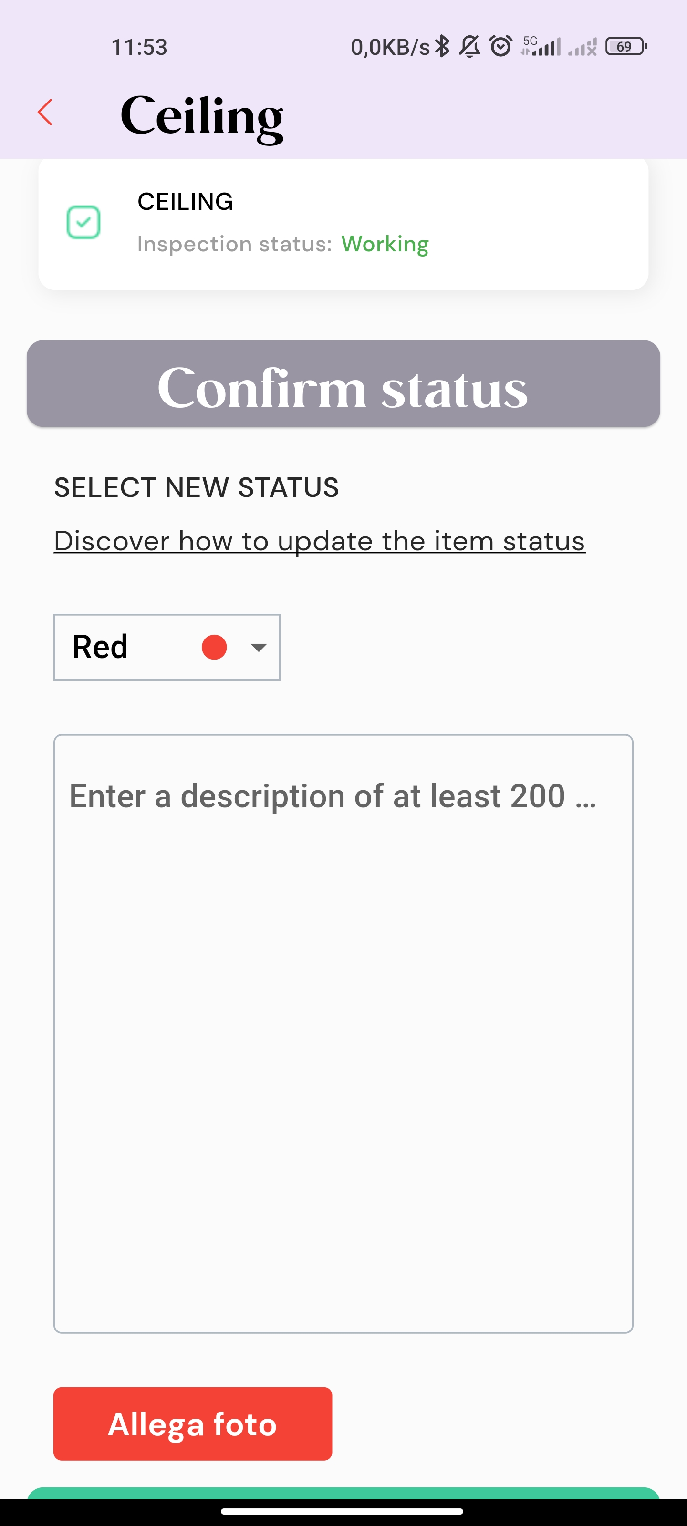This screenshot has width=687, height=1526.
Task: Tap the muted bell notification icon
Action: click(470, 46)
